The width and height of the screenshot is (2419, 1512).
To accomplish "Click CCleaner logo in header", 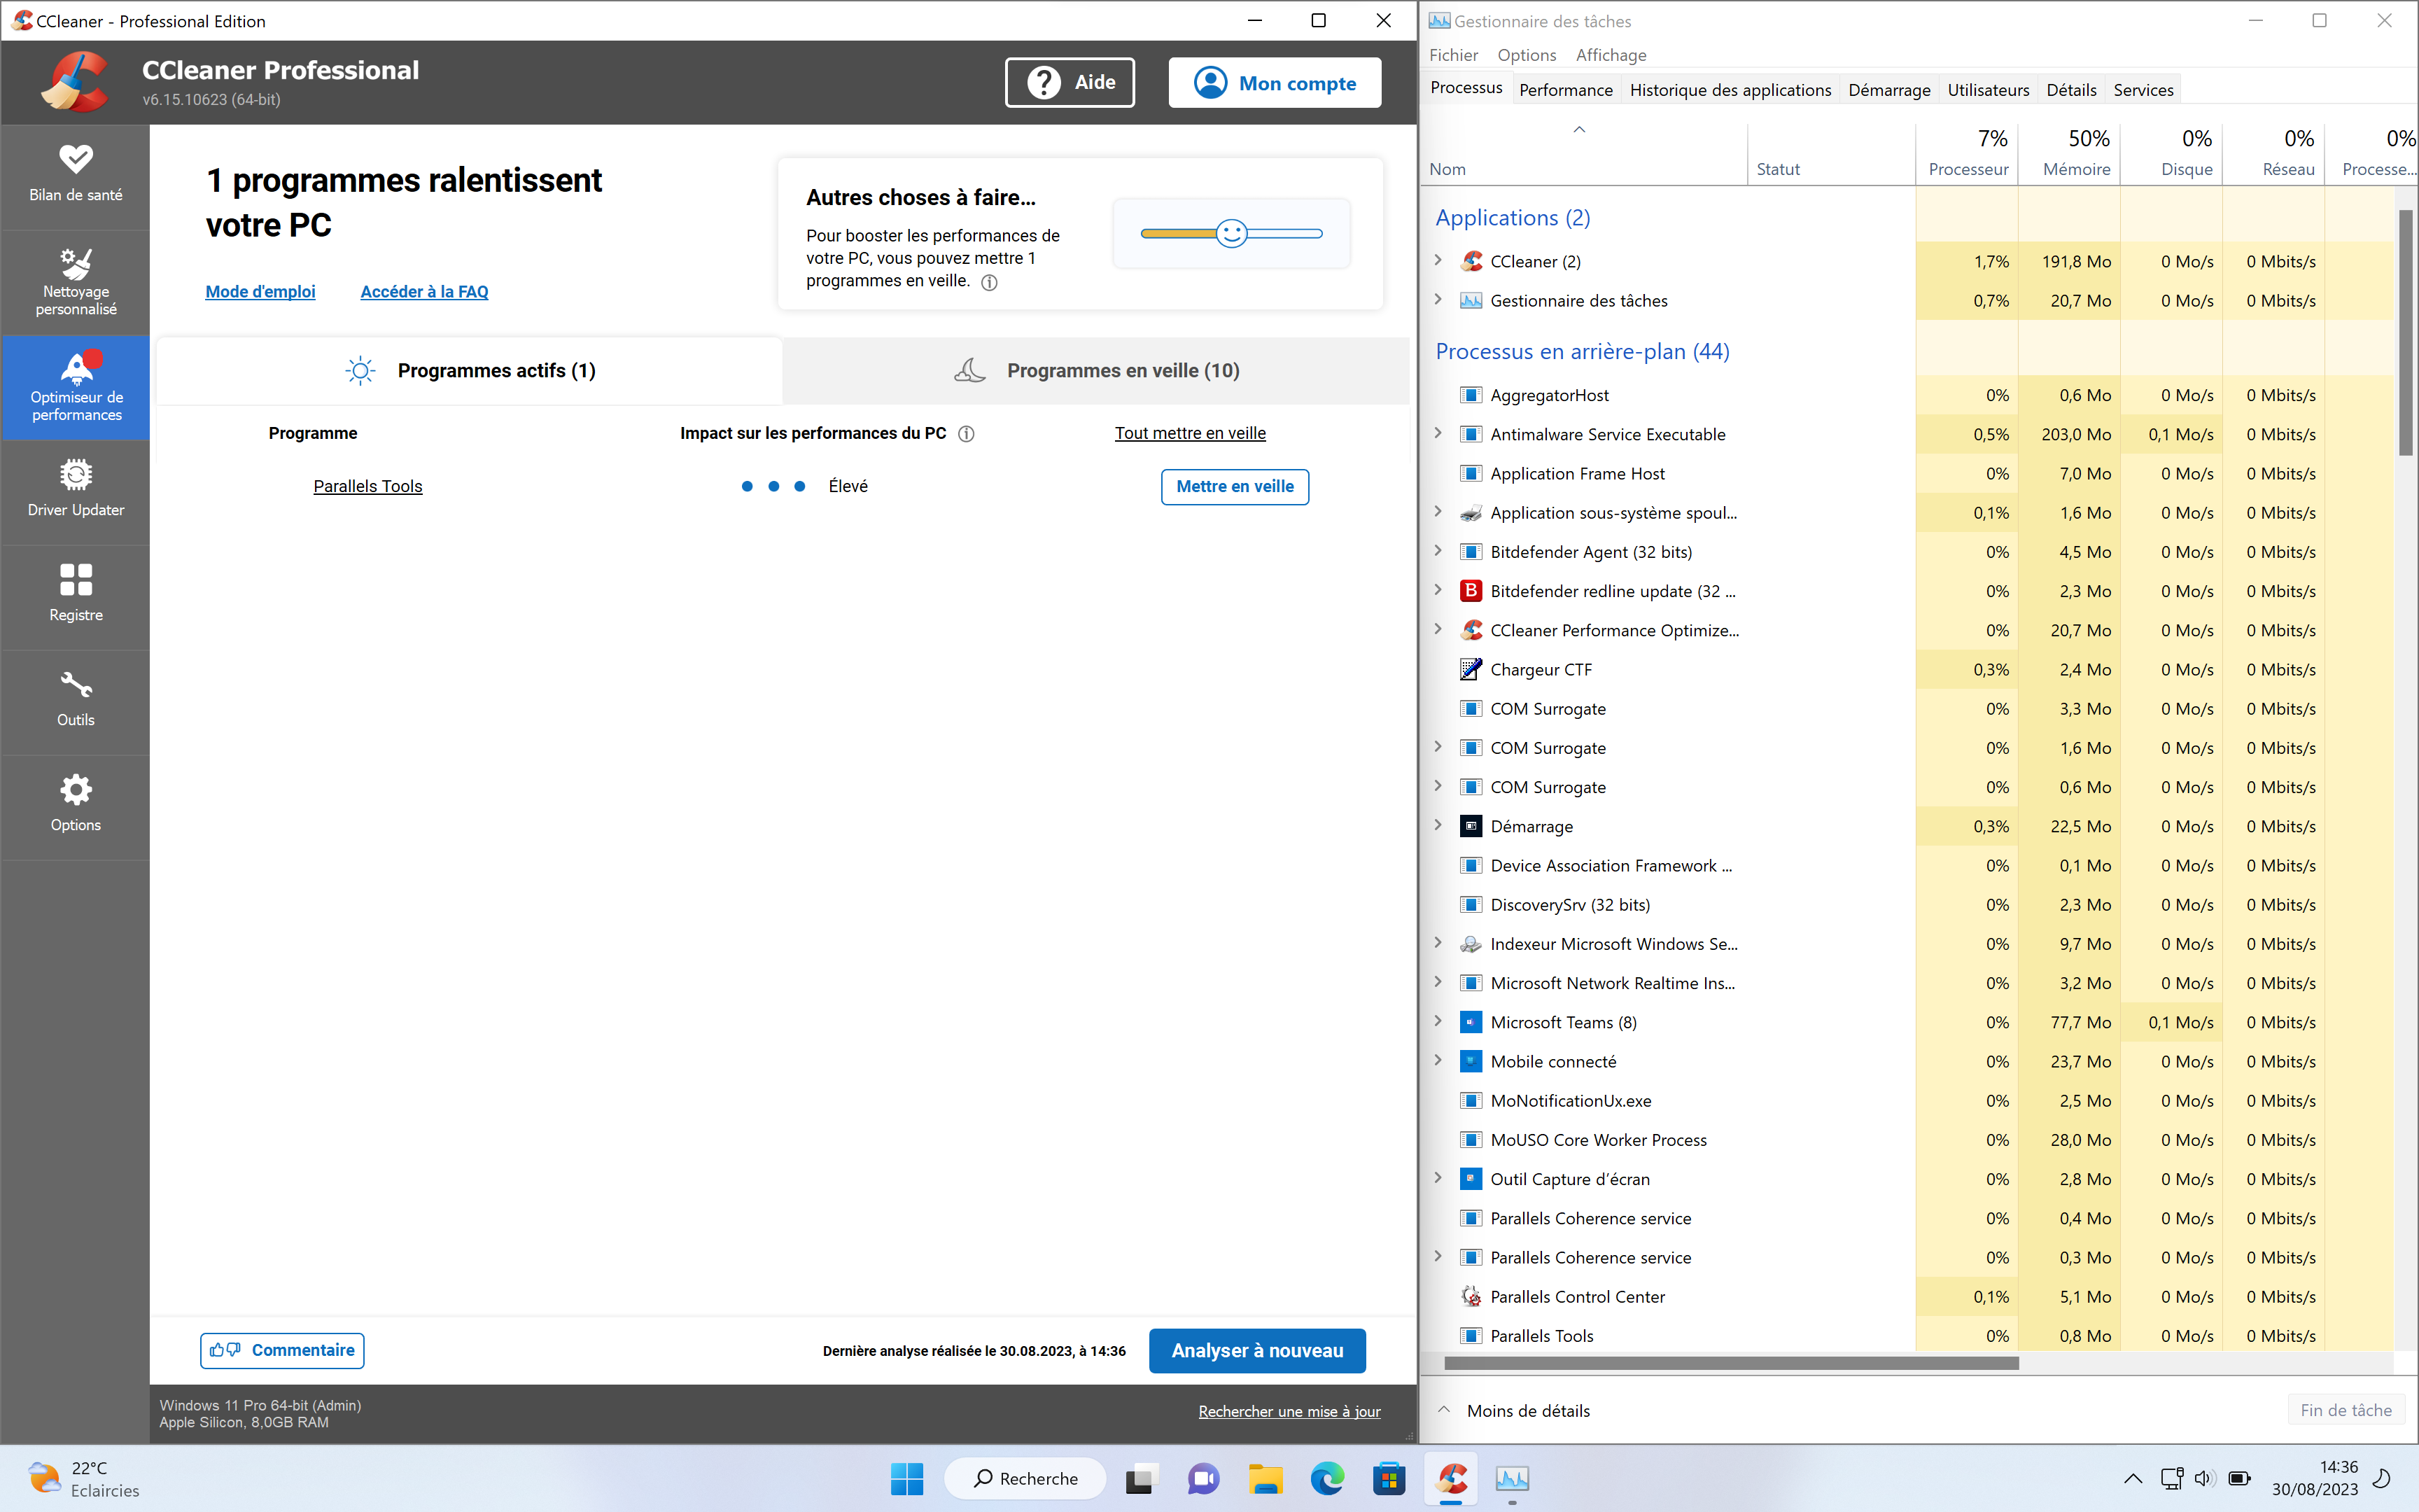I will click(75, 82).
